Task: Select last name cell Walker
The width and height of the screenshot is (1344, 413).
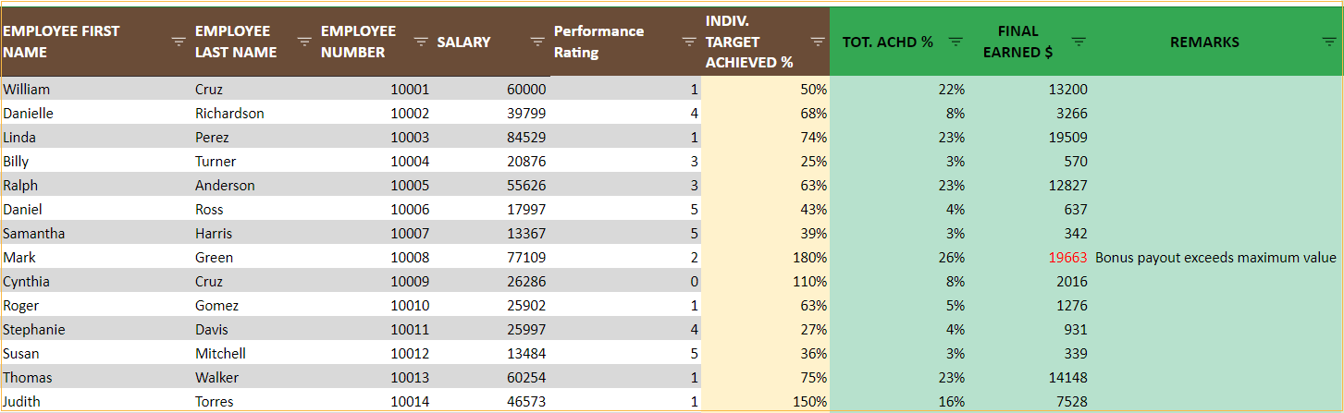Action: [255, 378]
